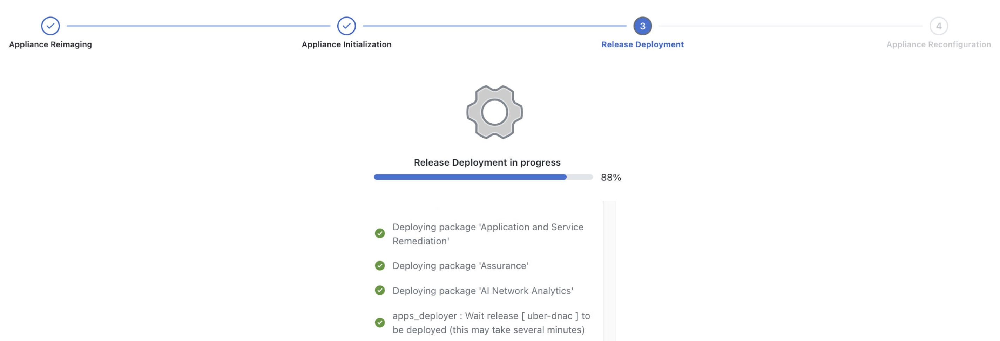Click the 'Release Deployment in progress' heading
The width and height of the screenshot is (1000, 341).
487,162
